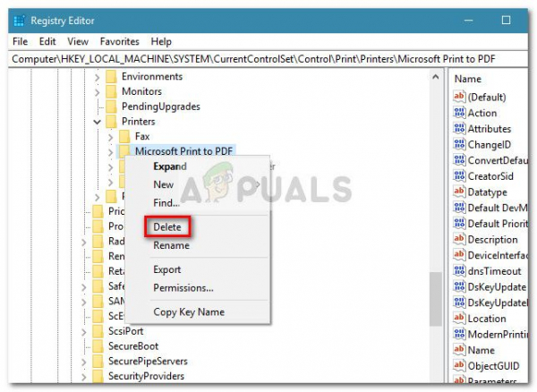Choose Copy Key Name from context menu

pyautogui.click(x=189, y=311)
